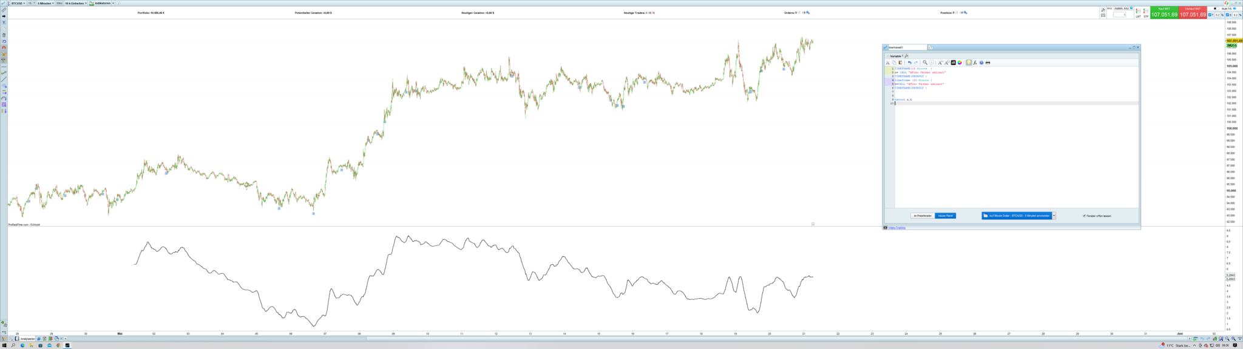The image size is (1243, 349).
Task: Open the Video Training link
Action: 897,228
